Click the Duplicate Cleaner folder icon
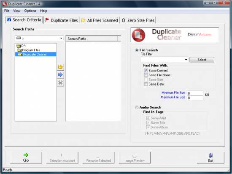232x174 pixels. click(x=20, y=54)
